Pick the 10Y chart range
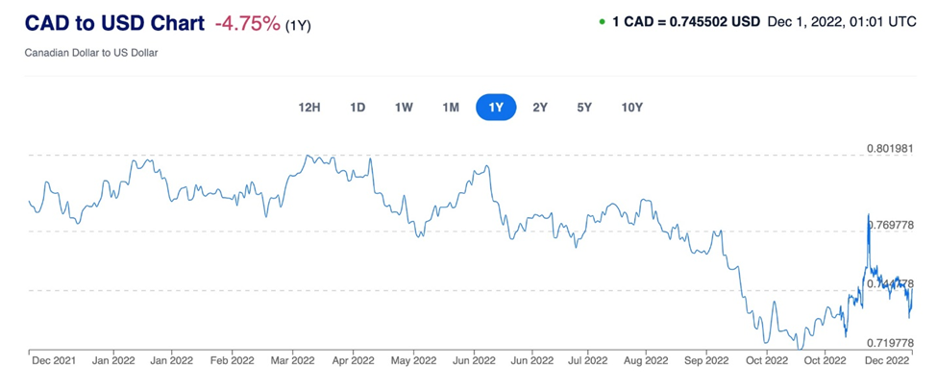This screenshot has height=390, width=937. click(x=631, y=107)
